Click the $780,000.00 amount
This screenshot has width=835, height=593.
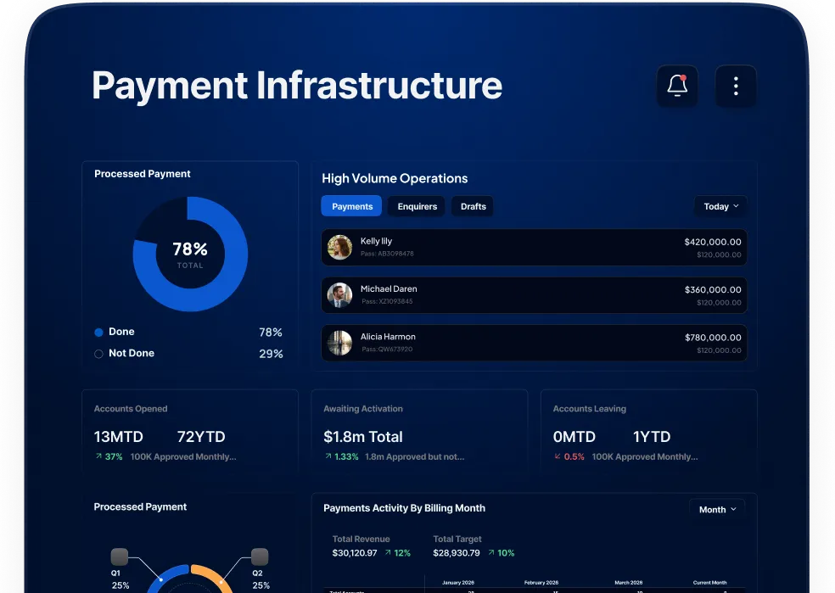713,338
